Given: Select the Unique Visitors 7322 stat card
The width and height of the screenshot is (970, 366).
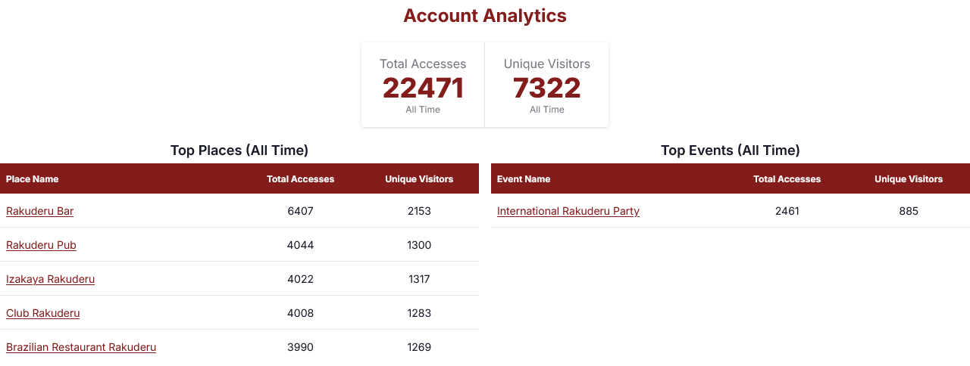Looking at the screenshot, I should coord(547,85).
